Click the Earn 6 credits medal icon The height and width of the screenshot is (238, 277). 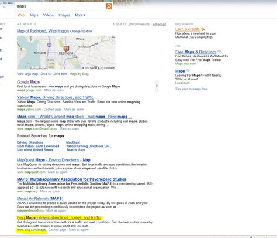coord(203,29)
